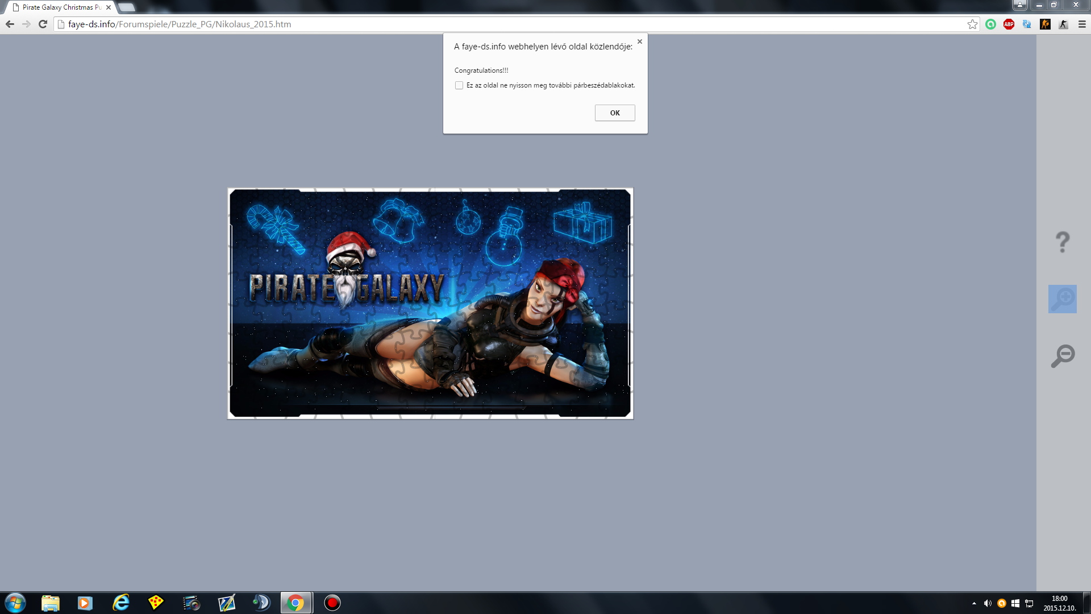Click the zoom in magnifier icon

tap(1063, 299)
